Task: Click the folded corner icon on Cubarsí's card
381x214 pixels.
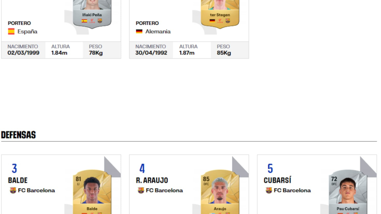Action: [x=368, y=167]
